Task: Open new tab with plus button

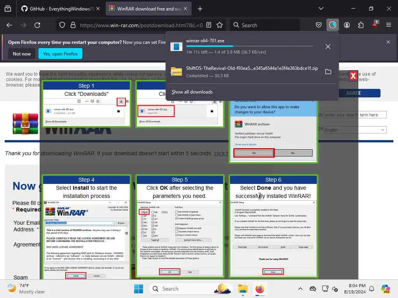Action: pos(200,9)
